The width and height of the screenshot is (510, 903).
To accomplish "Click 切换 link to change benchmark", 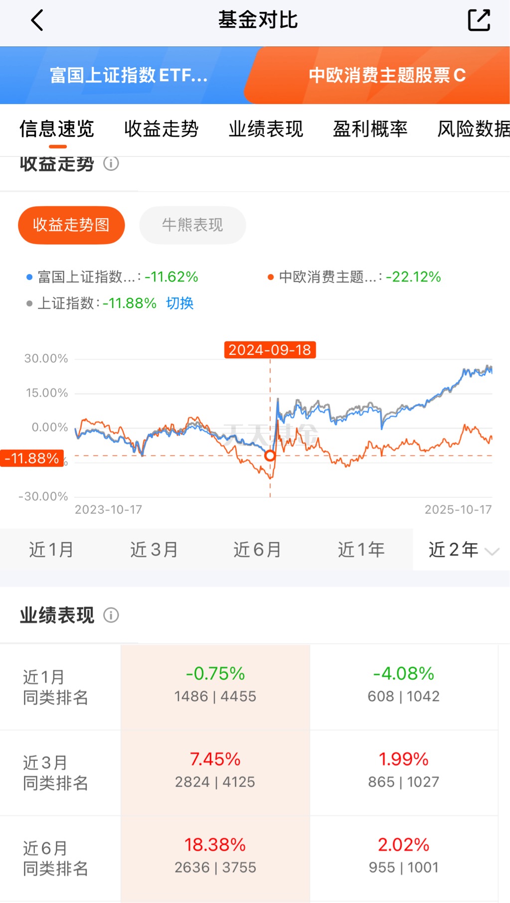I will click(x=179, y=303).
